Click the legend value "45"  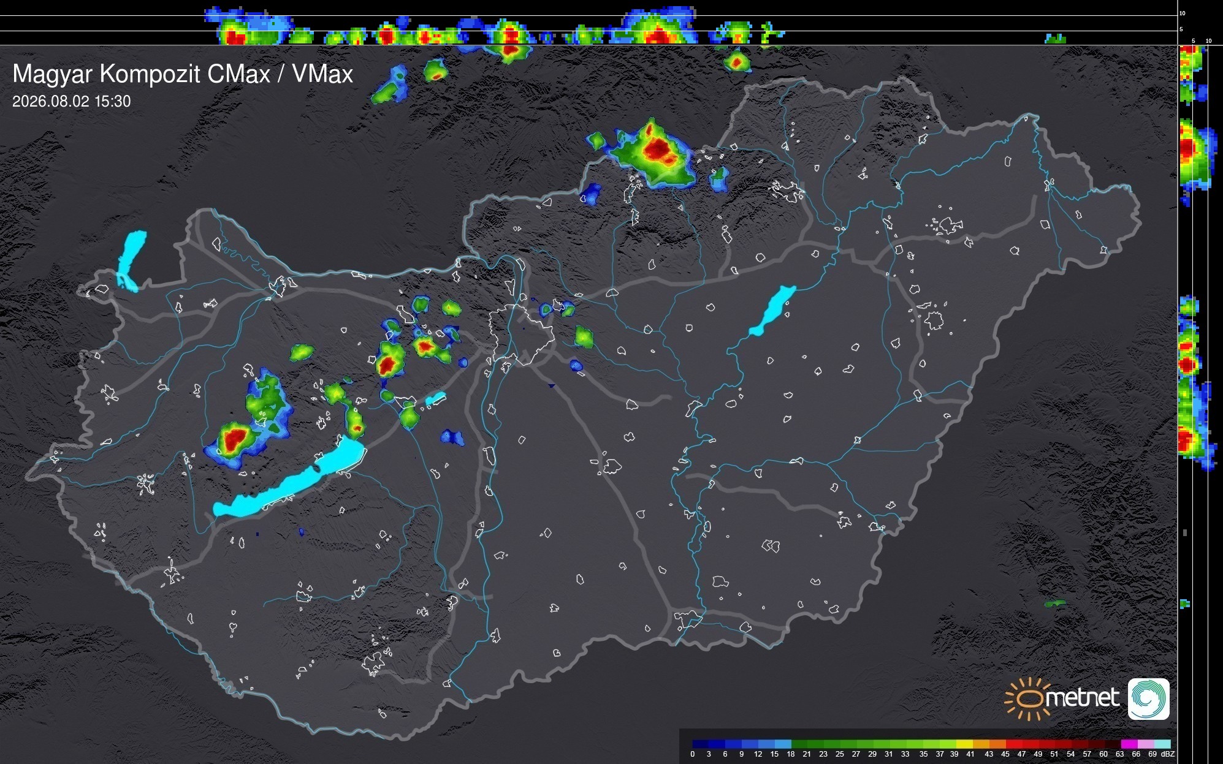point(1005,754)
